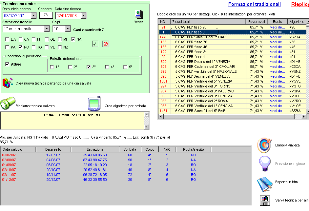
Task: Click the light bulb Previsione in gioco icon
Action: pos(265,163)
